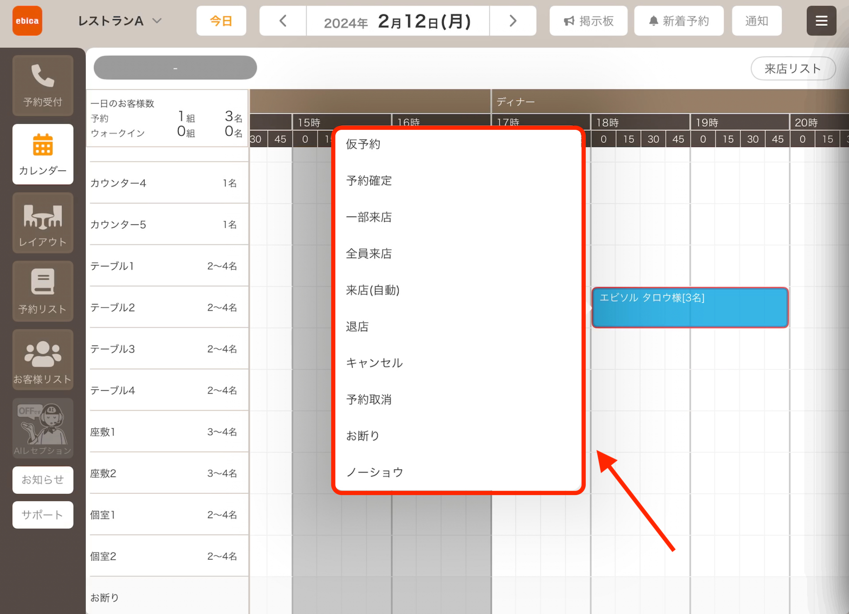The image size is (849, 614).
Task: Go to next day arrow
Action: [x=513, y=21]
